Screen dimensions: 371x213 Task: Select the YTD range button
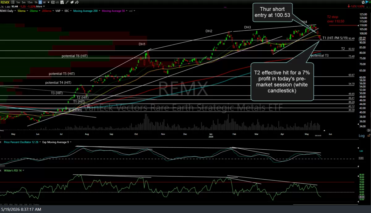[x=6, y=205]
